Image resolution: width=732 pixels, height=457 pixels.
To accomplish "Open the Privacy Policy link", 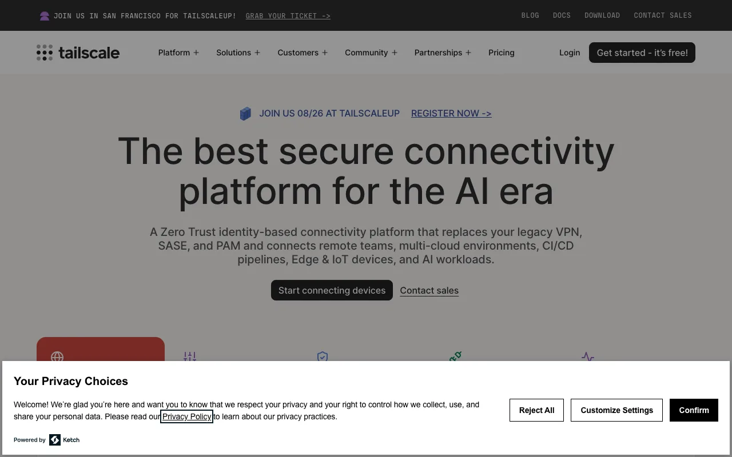I will [x=186, y=416].
